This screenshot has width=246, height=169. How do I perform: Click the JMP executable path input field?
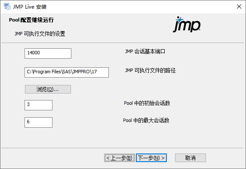point(67,72)
